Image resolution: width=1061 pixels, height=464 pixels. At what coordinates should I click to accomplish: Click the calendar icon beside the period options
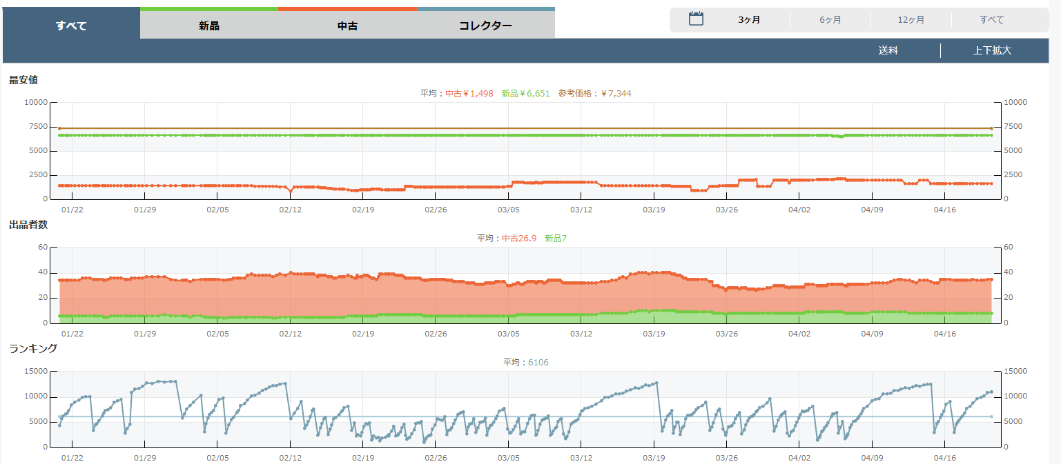(696, 19)
